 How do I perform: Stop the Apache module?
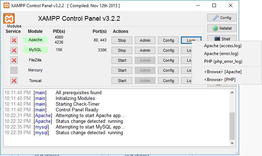(x=122, y=40)
